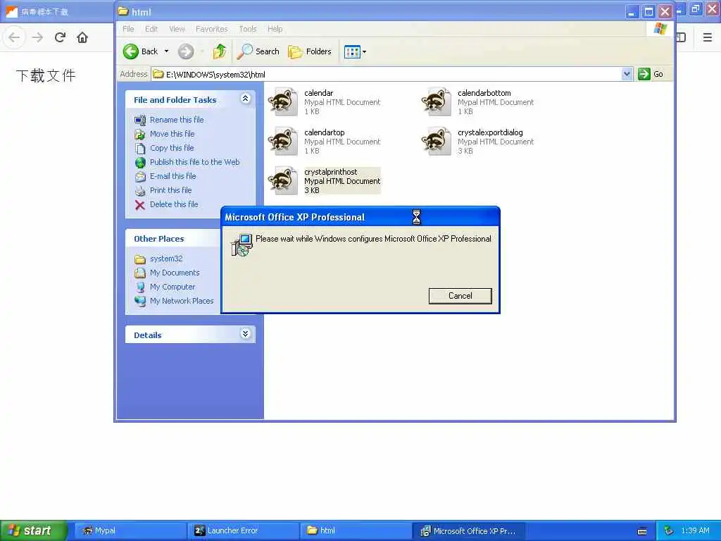Click browser reload button in Mypal
Image resolution: width=721 pixels, height=541 pixels.
pos(60,37)
